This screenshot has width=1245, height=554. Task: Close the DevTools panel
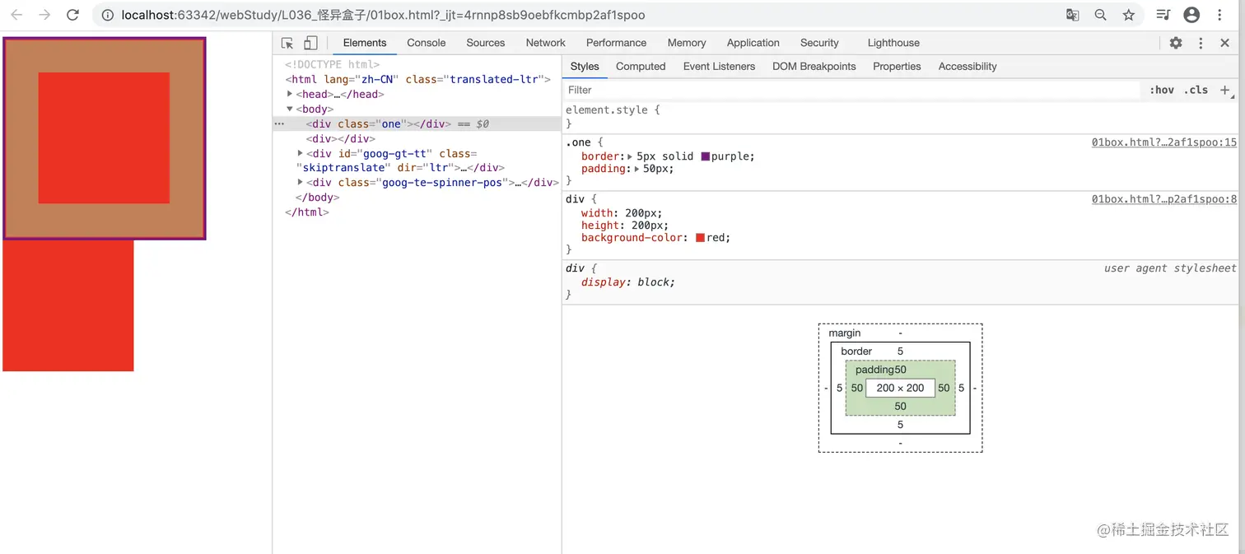point(1224,43)
